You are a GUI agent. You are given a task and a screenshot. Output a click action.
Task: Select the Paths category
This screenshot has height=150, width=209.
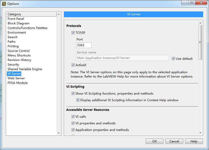(11, 42)
